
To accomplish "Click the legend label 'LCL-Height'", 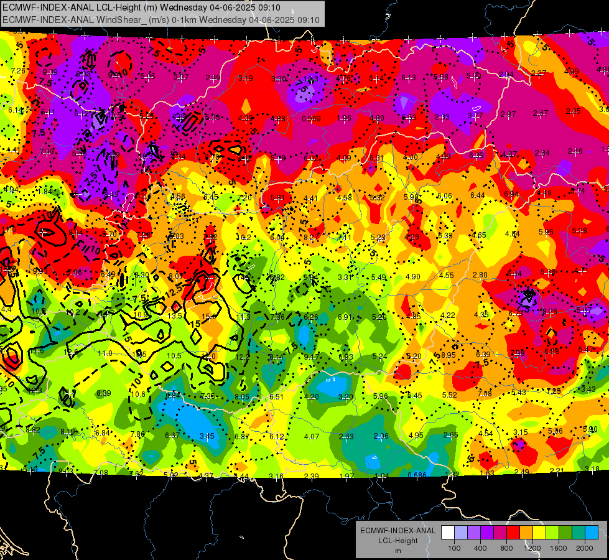I will click(x=398, y=541).
